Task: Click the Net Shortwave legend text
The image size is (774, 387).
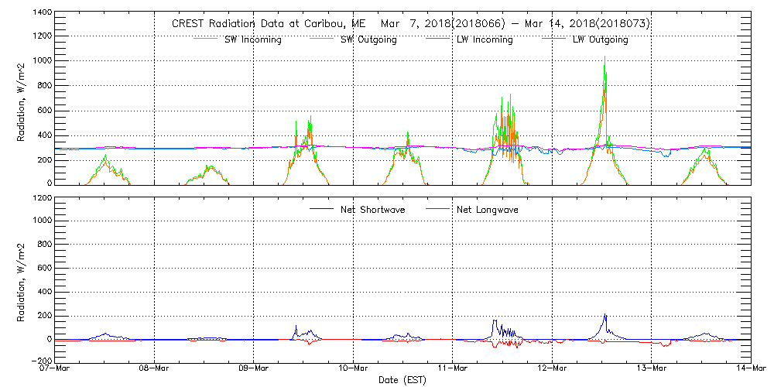Action: (372, 210)
